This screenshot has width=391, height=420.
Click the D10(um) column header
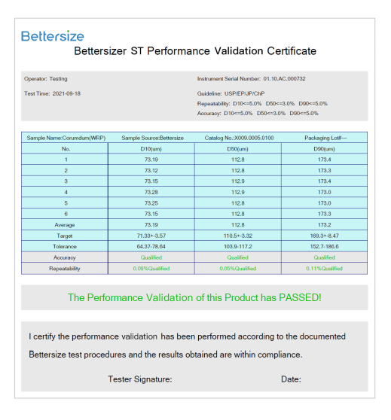151,149
